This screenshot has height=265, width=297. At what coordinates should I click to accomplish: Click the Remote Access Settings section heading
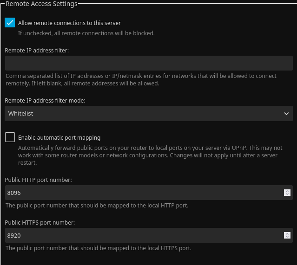tap(41, 4)
